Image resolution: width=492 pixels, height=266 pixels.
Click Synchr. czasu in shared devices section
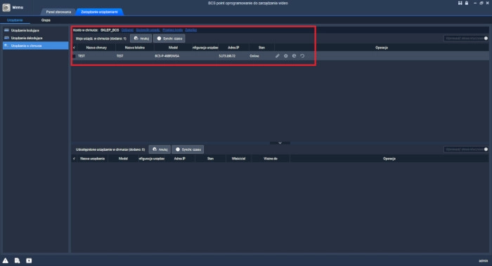pos(188,149)
